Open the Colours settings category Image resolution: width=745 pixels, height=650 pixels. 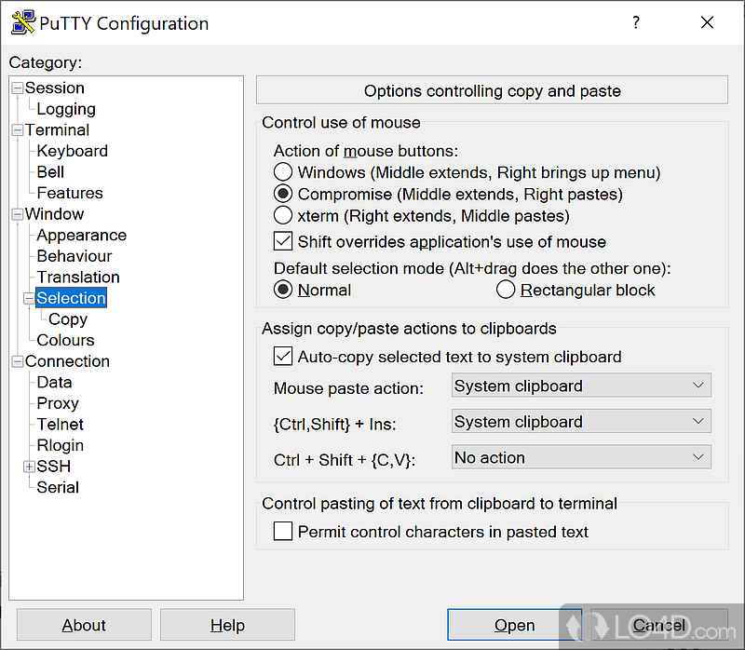point(65,340)
